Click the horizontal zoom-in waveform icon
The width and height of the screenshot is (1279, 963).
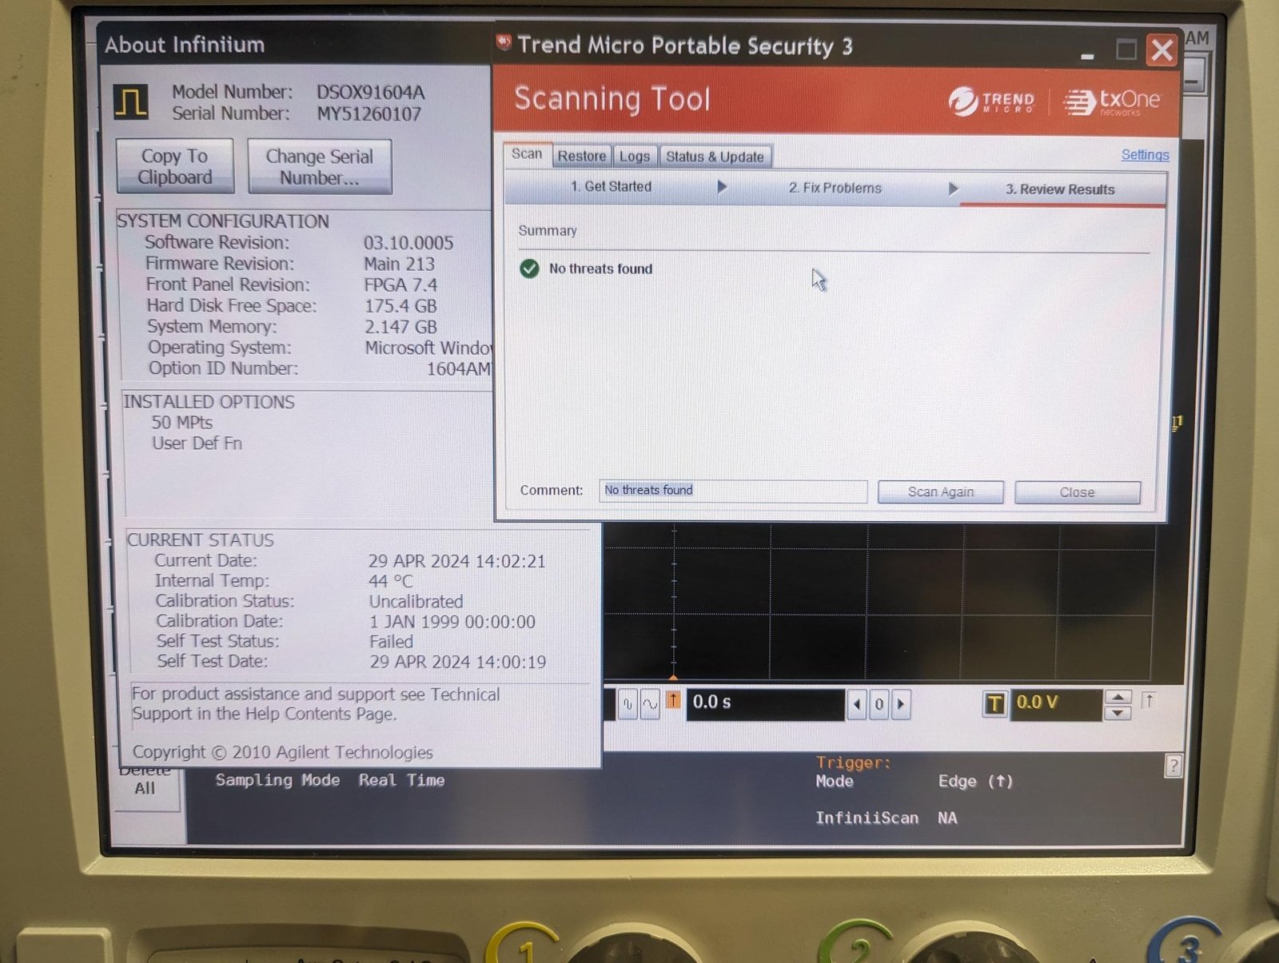(x=628, y=704)
